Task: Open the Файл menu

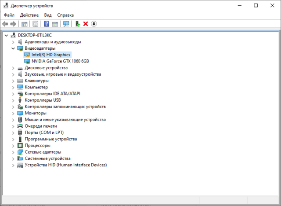Action: coord(9,15)
